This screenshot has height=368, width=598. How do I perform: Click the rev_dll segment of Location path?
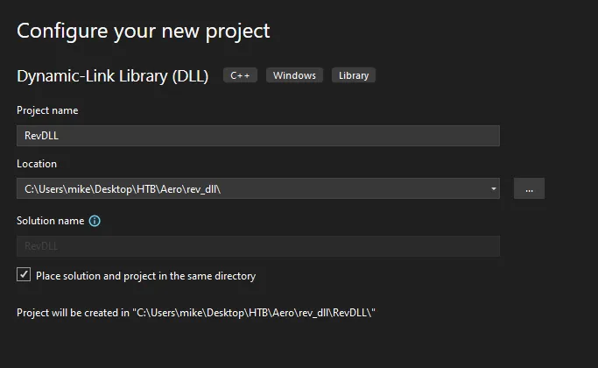(201, 189)
